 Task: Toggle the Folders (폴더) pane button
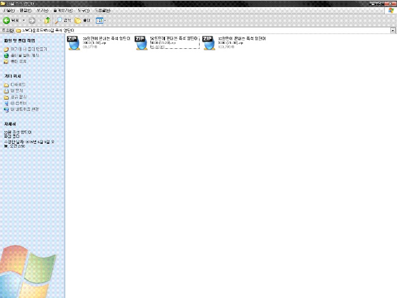pyautogui.click(x=82, y=20)
